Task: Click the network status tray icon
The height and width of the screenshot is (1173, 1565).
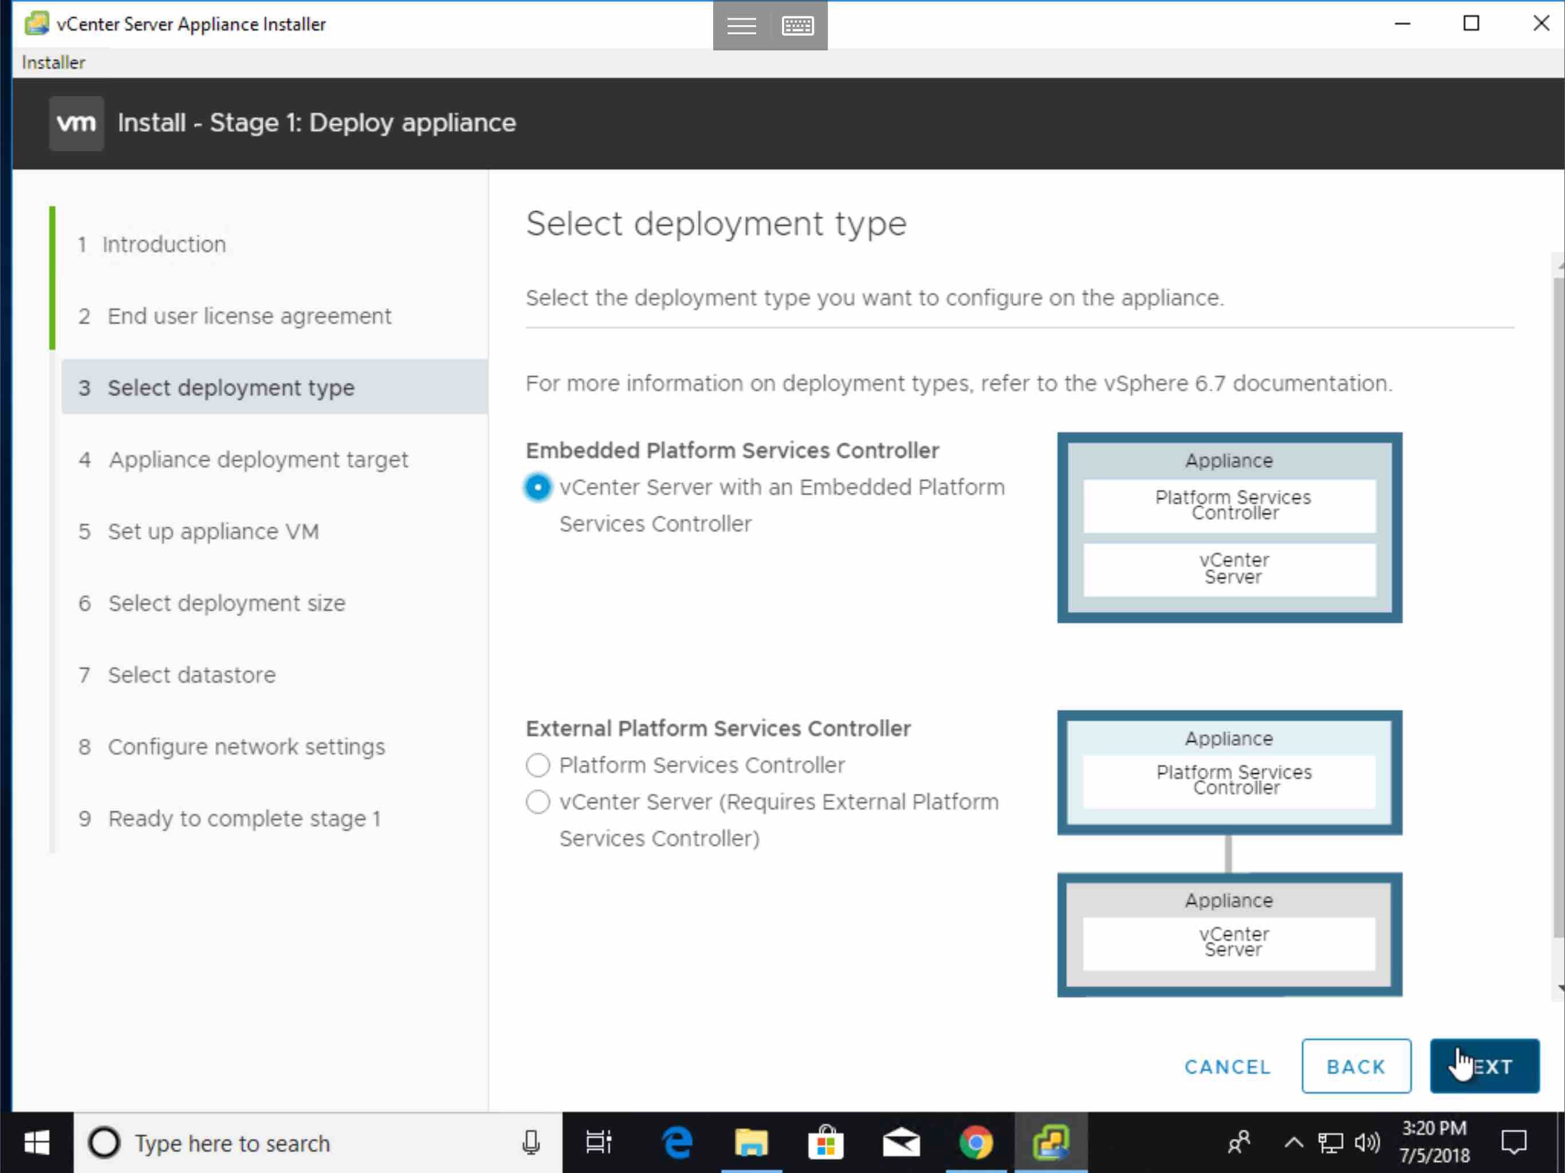Action: 1330,1143
